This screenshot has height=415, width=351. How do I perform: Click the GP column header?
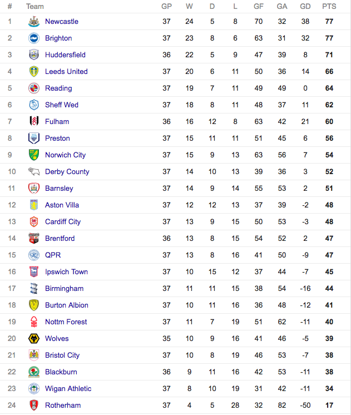pyautogui.click(x=166, y=7)
